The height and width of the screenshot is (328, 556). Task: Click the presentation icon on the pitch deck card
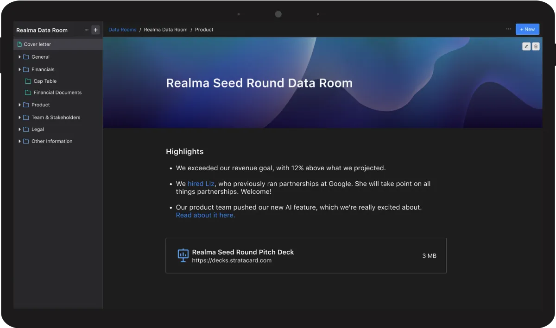click(183, 255)
